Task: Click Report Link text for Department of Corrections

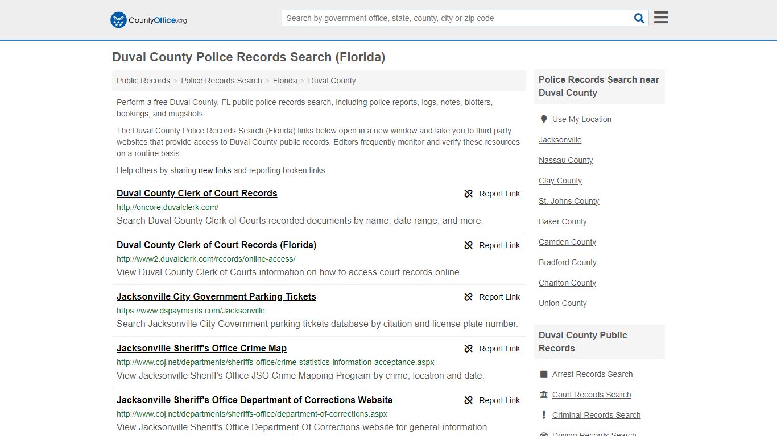Action: pos(499,400)
